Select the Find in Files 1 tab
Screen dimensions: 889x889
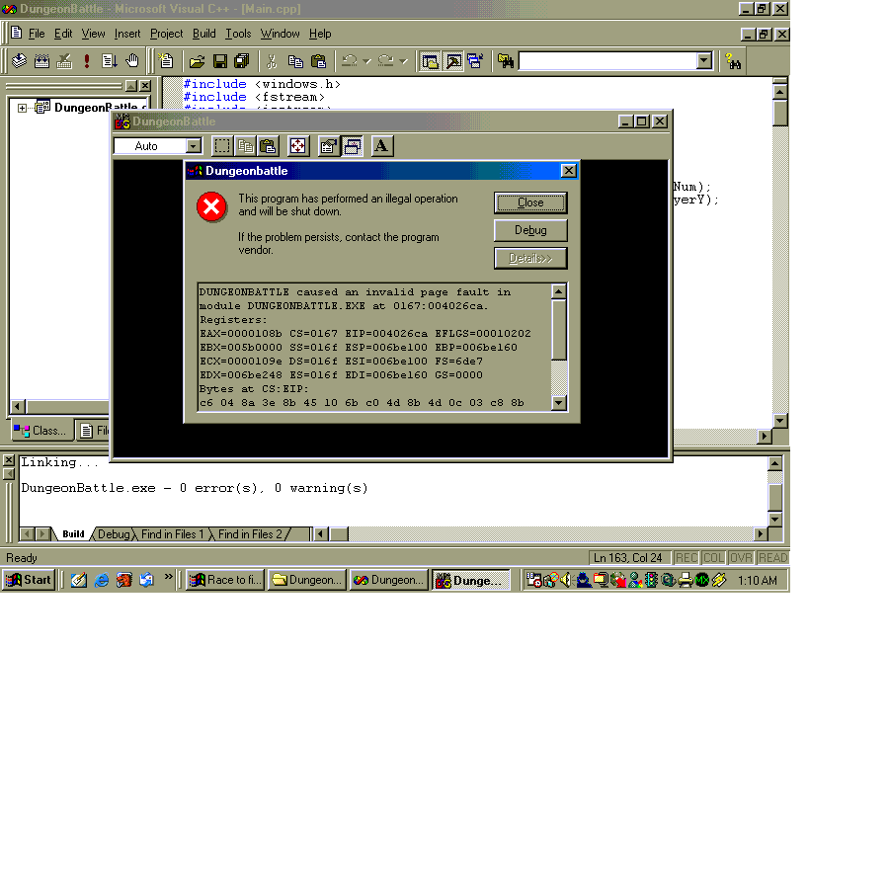172,534
